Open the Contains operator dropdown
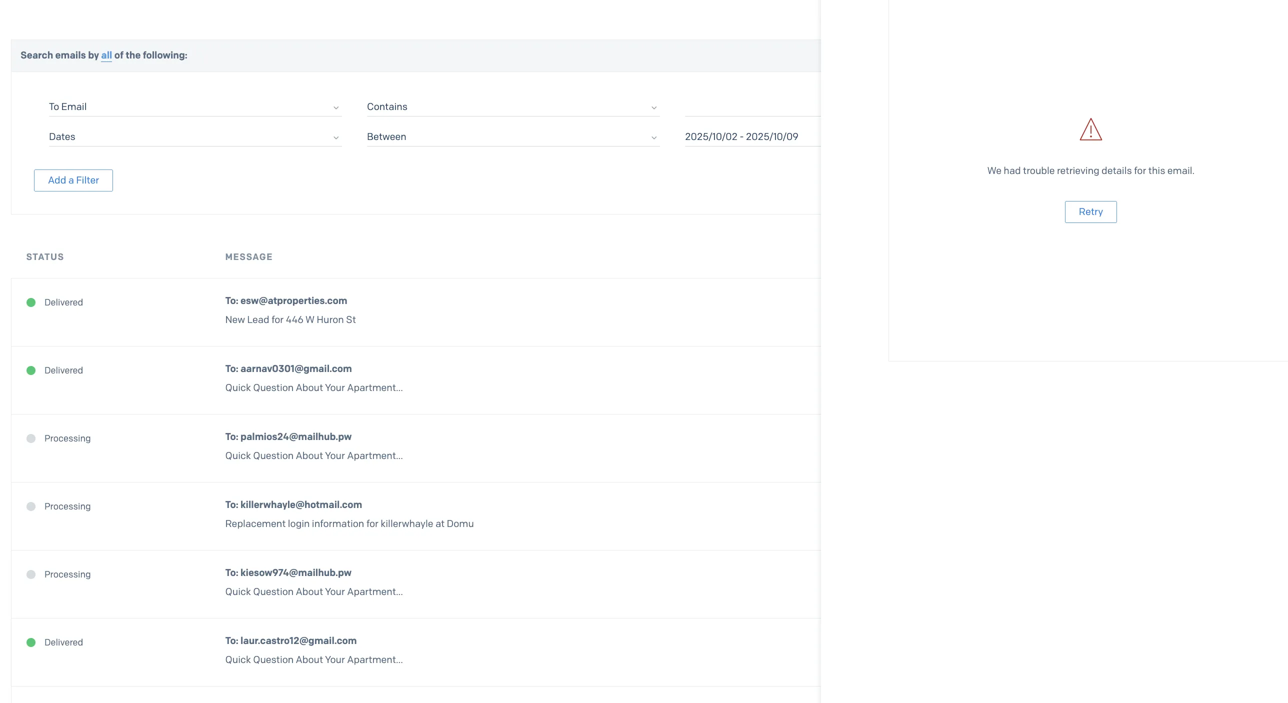The image size is (1288, 703). 512,107
